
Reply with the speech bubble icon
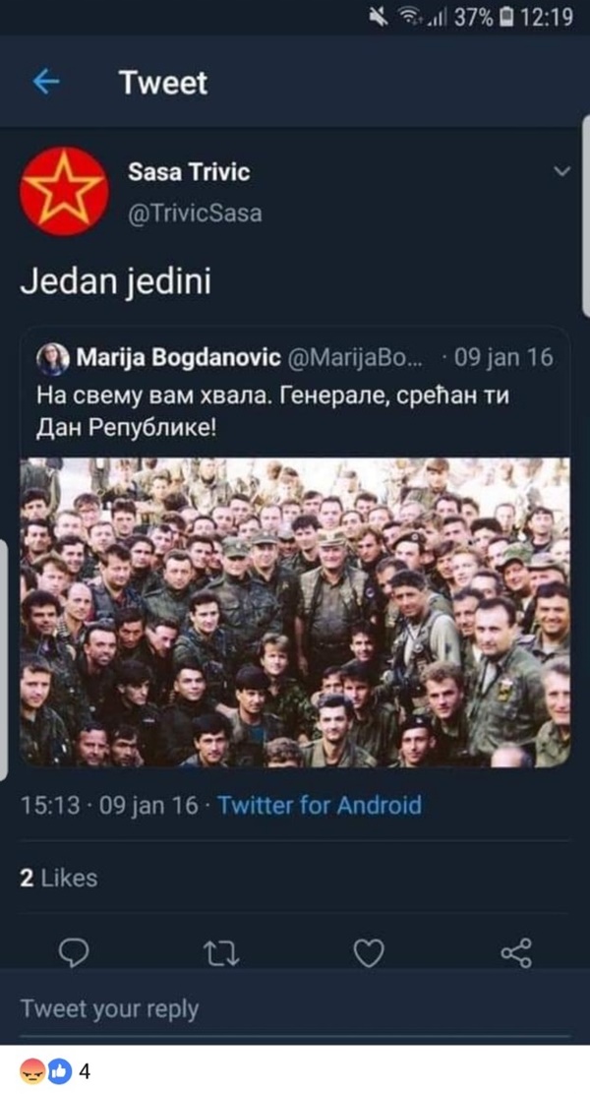[x=73, y=953]
